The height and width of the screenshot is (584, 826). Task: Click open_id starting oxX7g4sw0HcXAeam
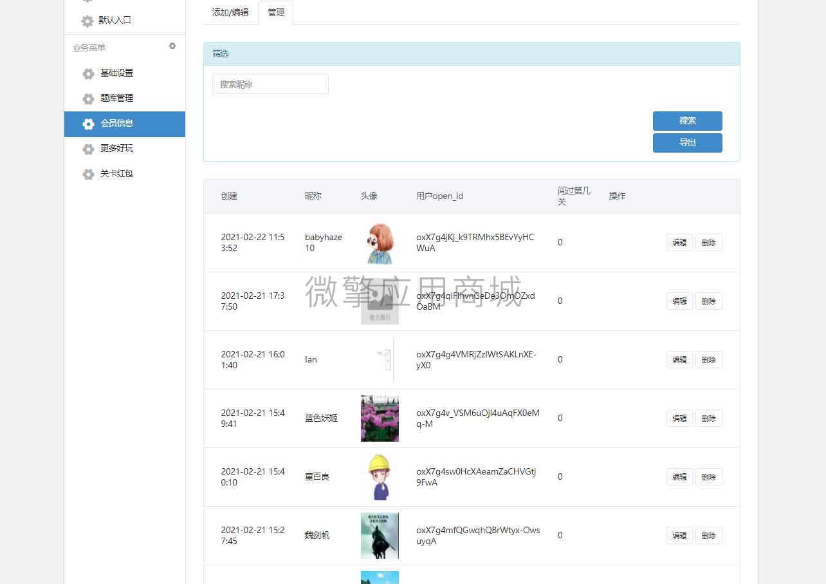click(476, 477)
